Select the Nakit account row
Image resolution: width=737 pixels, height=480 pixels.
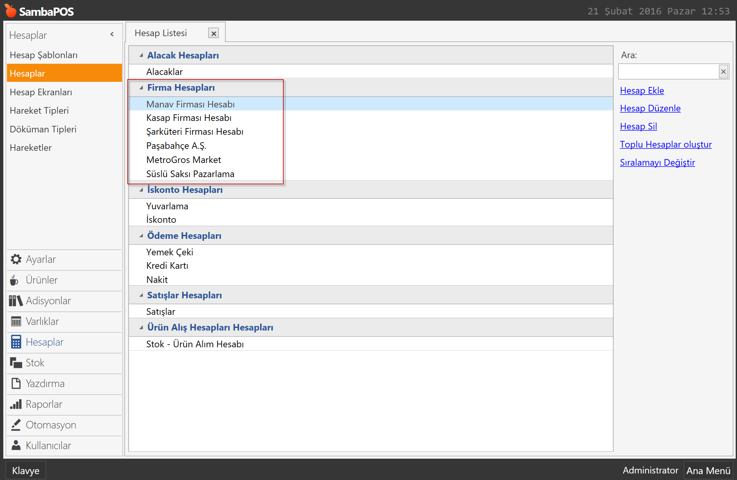[371, 280]
